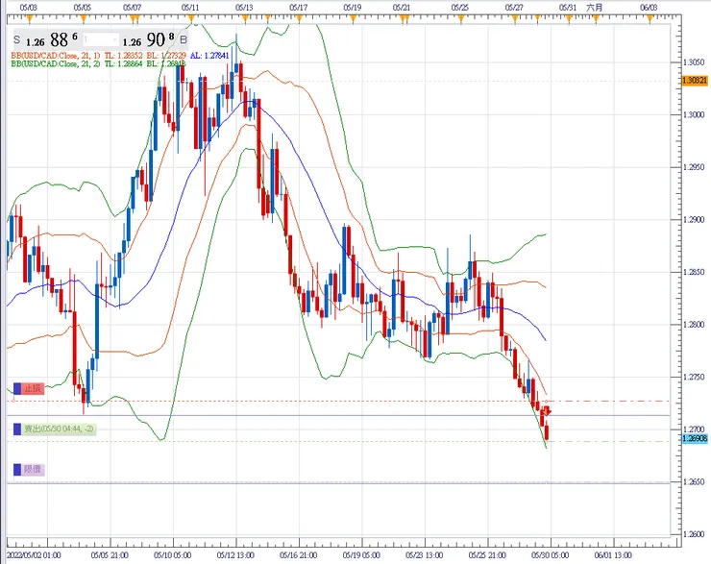This screenshot has width=711, height=564.
Task: Click the blue AL: 1.27841 value
Action: coord(209,56)
